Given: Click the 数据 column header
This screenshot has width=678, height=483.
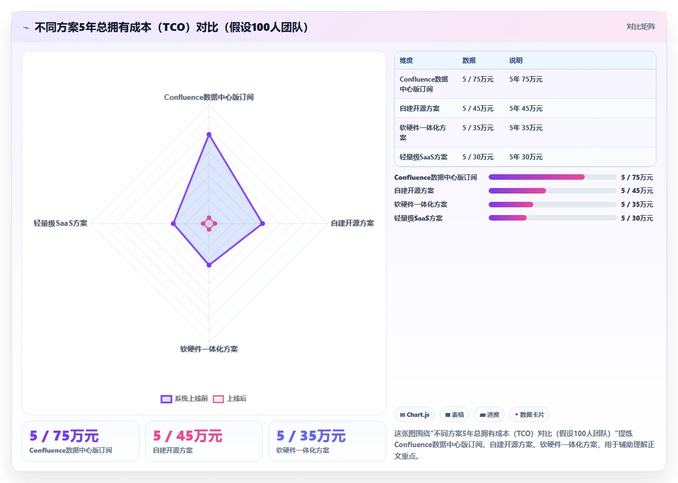Looking at the screenshot, I should pyautogui.click(x=469, y=61).
